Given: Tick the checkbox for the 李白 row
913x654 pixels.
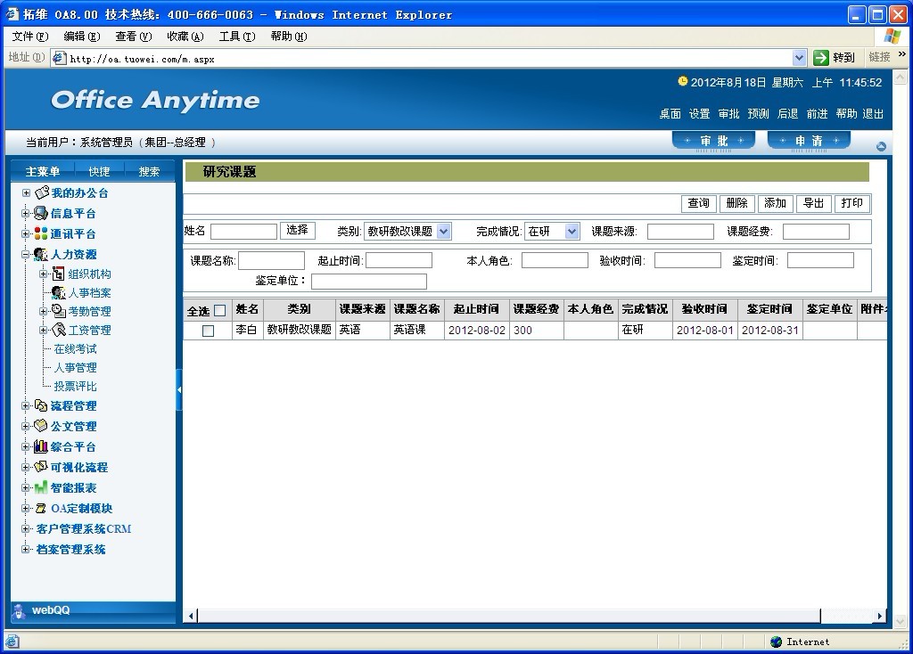Looking at the screenshot, I should point(208,331).
